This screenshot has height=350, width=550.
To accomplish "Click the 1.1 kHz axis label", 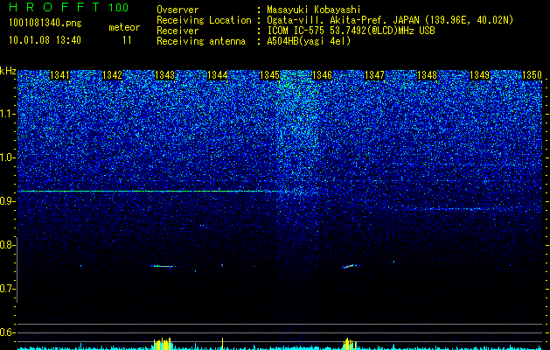I will point(7,114).
